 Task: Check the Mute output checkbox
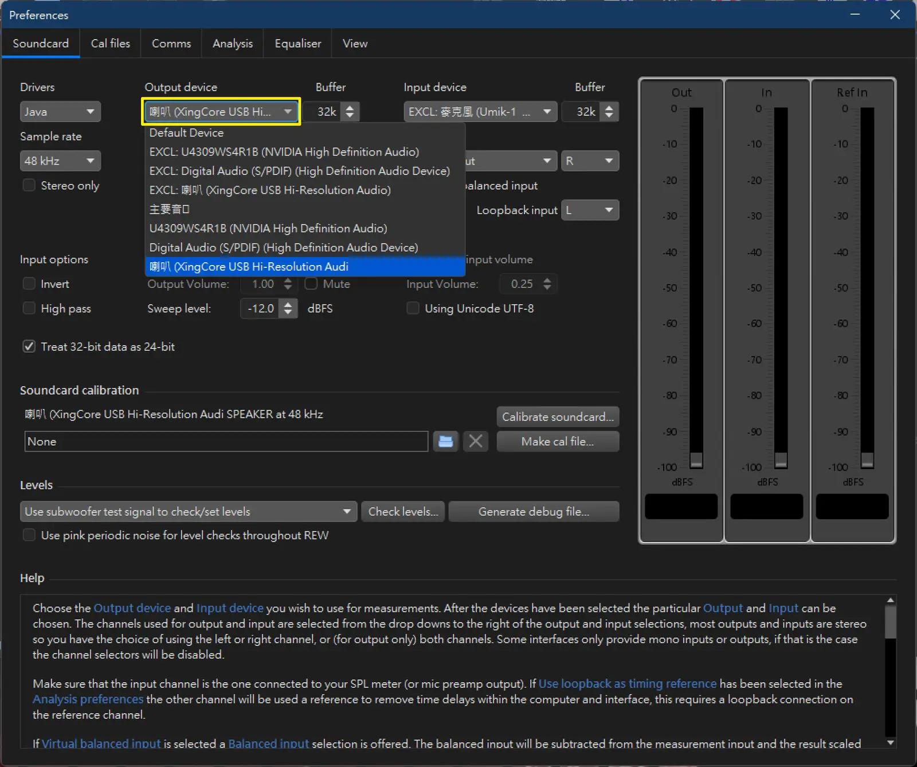(x=311, y=284)
